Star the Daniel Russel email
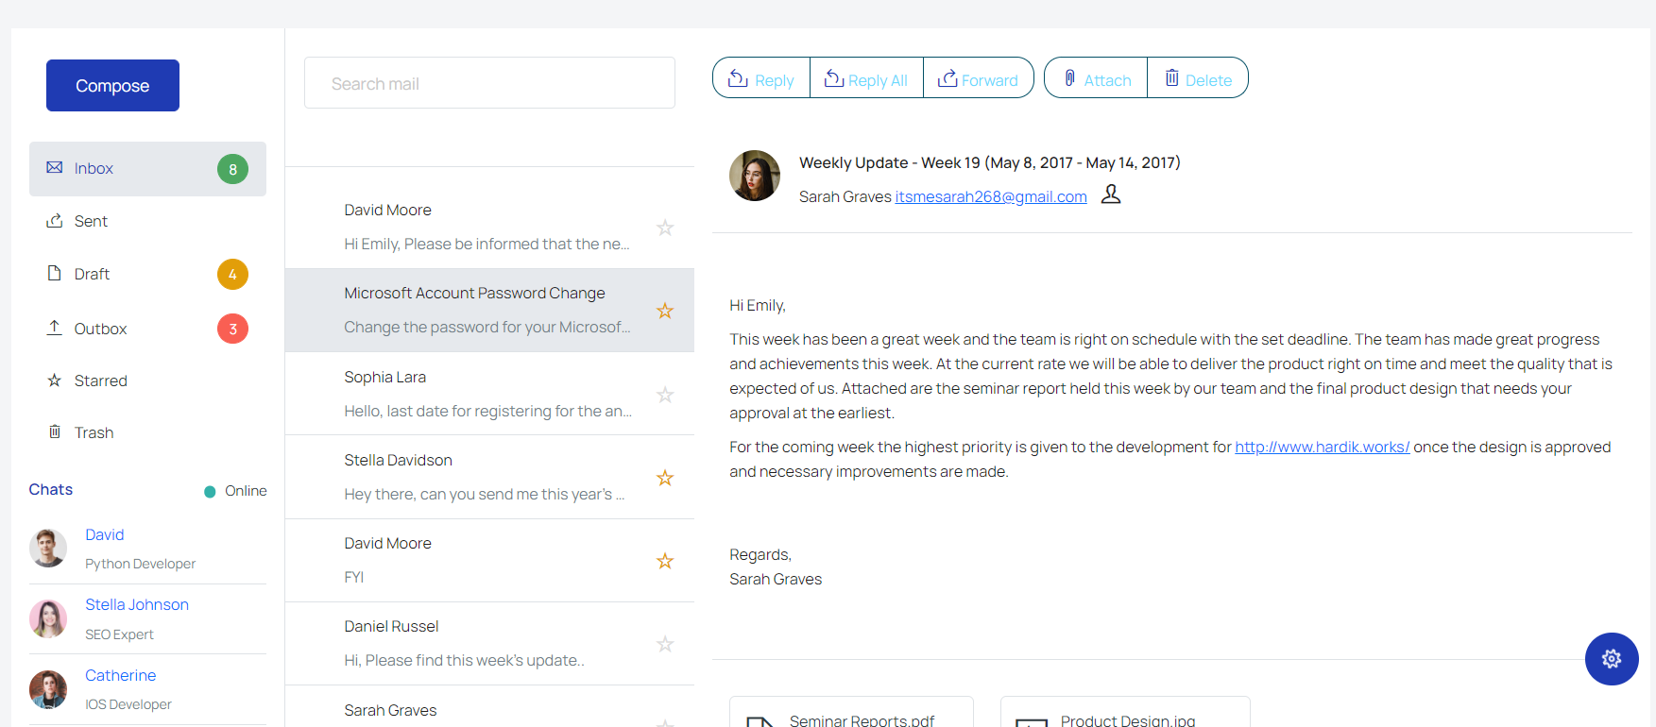This screenshot has width=1656, height=727. click(x=665, y=644)
